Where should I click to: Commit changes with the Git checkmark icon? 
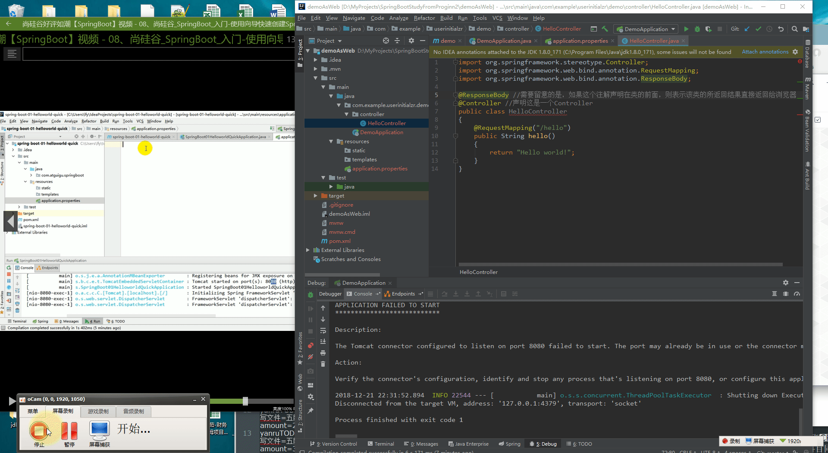[x=758, y=29]
